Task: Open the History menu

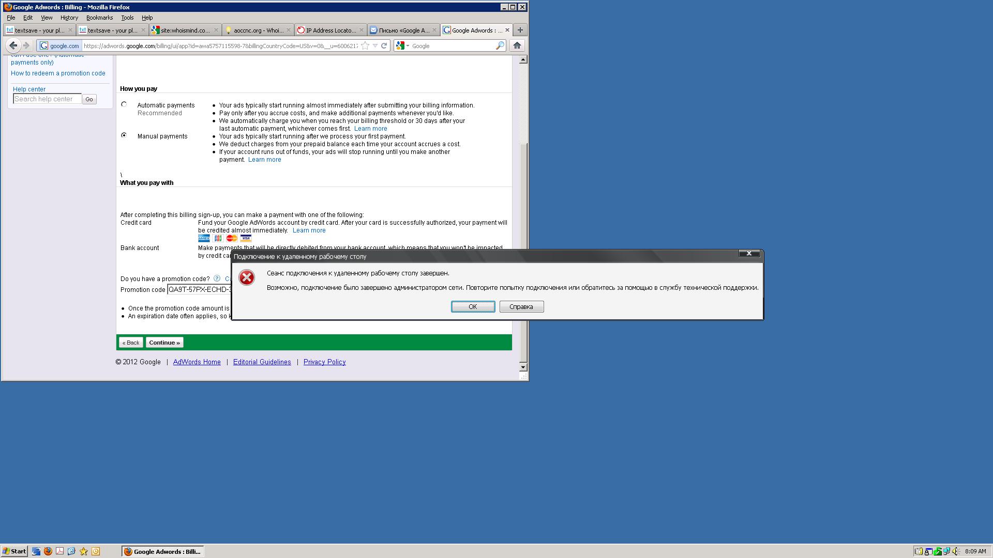Action: click(69, 18)
